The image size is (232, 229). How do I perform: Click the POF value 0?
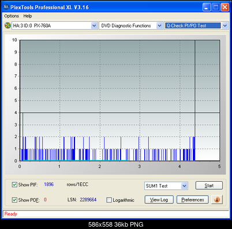pos(45,200)
